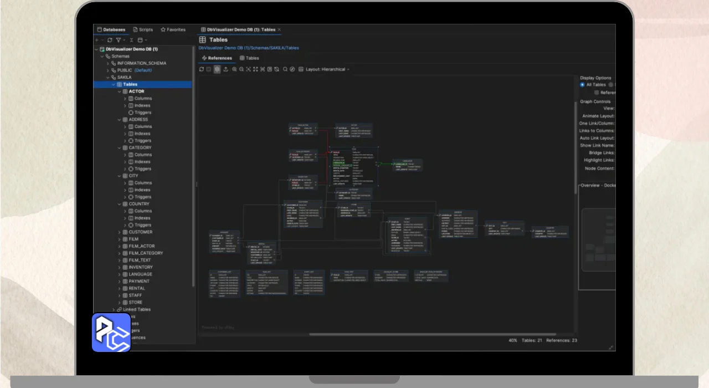
Task: Click the graph settings icon in toolbar
Action: (x=217, y=69)
